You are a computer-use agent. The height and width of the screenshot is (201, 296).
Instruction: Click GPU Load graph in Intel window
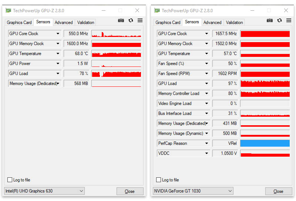pyautogui.click(x=116, y=74)
